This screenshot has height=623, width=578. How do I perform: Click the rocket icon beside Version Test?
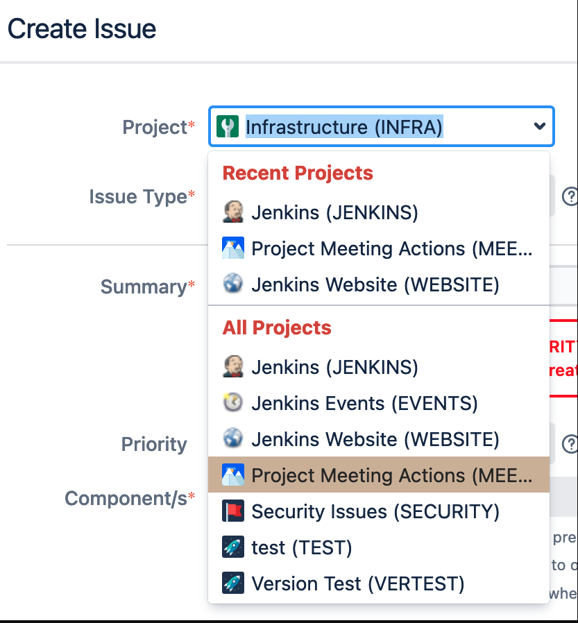[x=233, y=583]
